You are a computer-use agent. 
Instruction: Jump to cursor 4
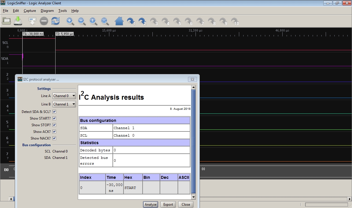(x=165, y=21)
